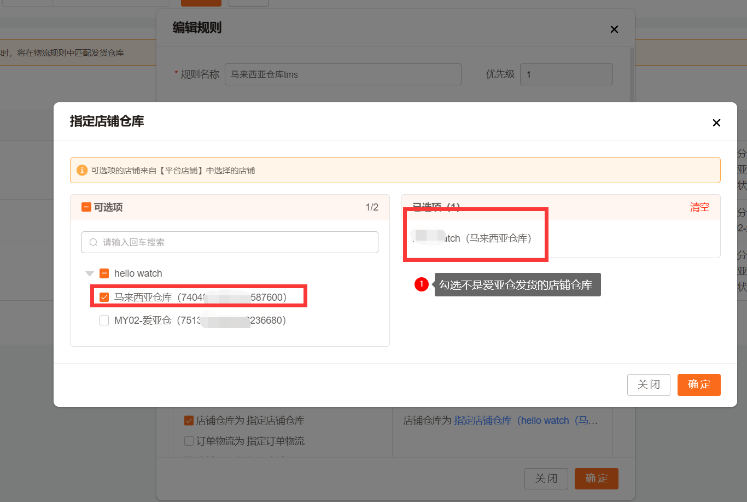Screen dimensions: 747x502
Task: Collapse the hello watch tree node
Action: point(90,273)
